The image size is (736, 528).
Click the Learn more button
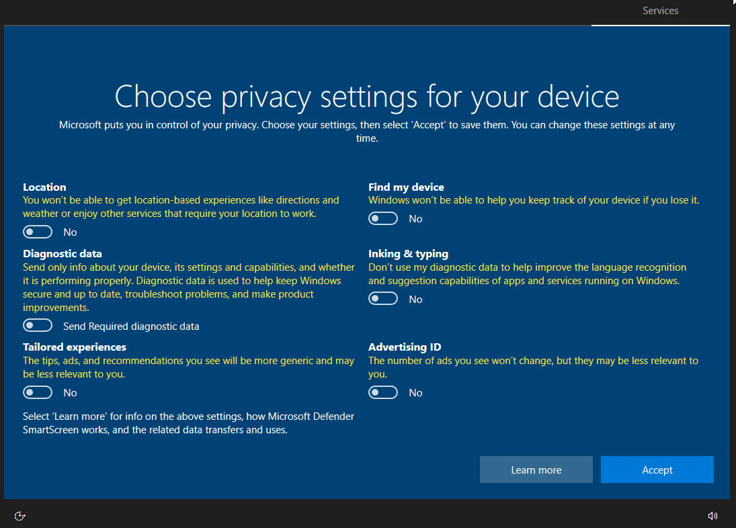click(536, 470)
